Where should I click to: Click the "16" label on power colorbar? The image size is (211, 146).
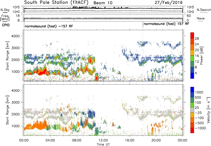197,56
